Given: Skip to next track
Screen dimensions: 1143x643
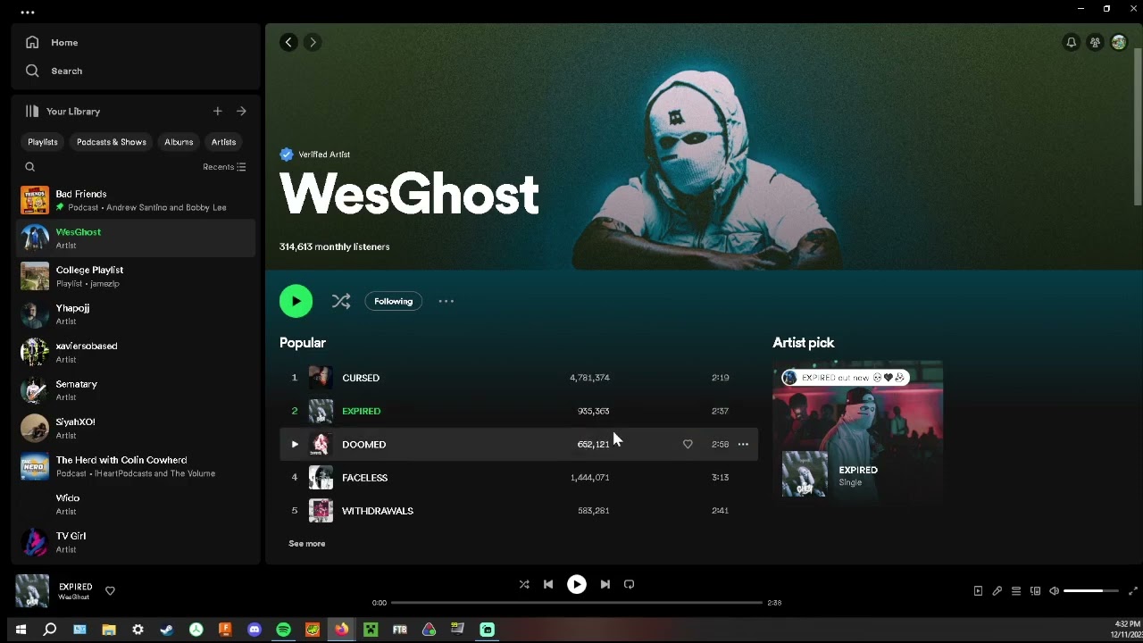Looking at the screenshot, I should (x=605, y=584).
